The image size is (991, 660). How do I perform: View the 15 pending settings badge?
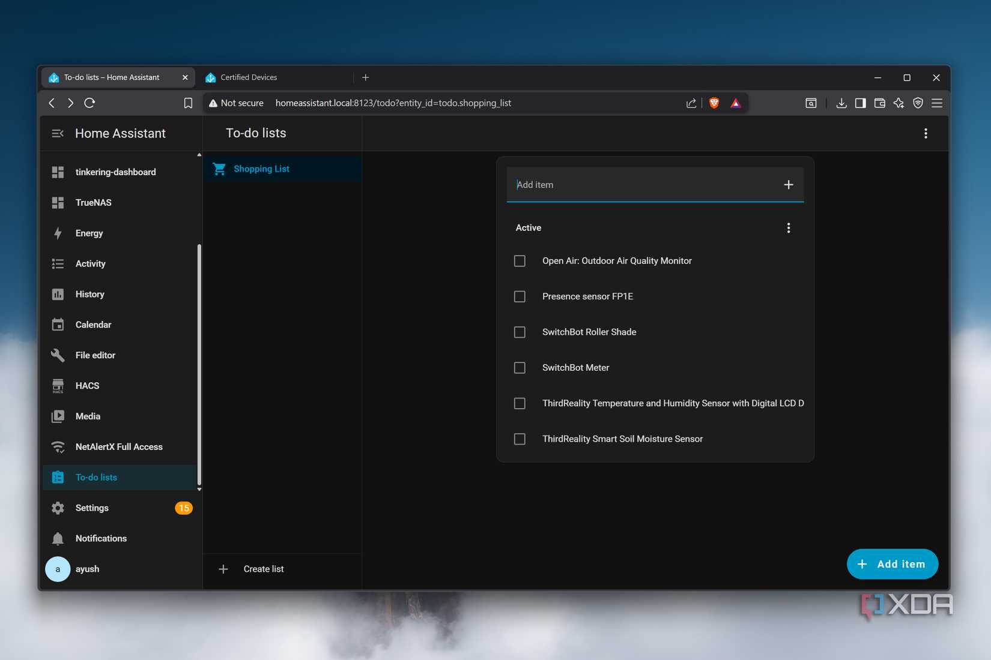(184, 508)
